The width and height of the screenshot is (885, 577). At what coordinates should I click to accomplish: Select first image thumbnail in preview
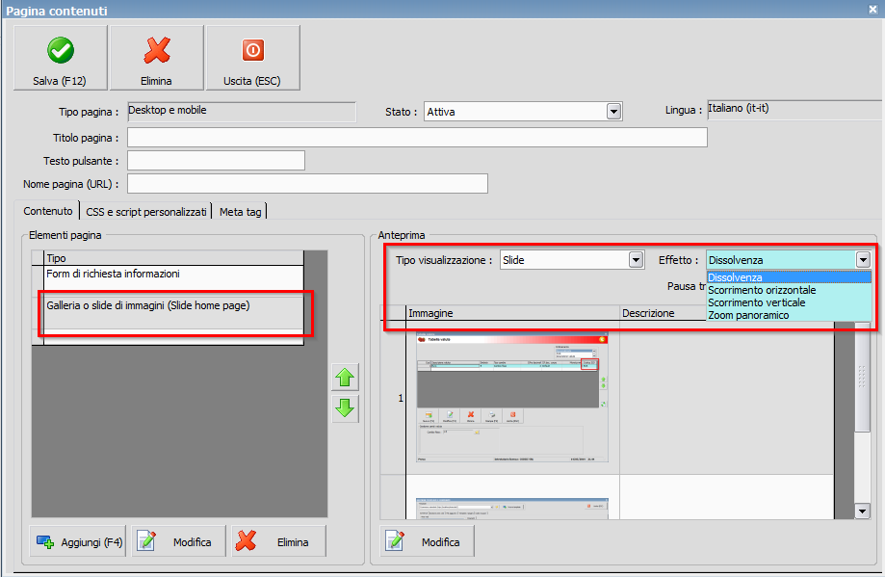tap(512, 398)
